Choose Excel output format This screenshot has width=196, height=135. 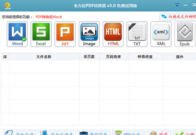click(x=41, y=34)
